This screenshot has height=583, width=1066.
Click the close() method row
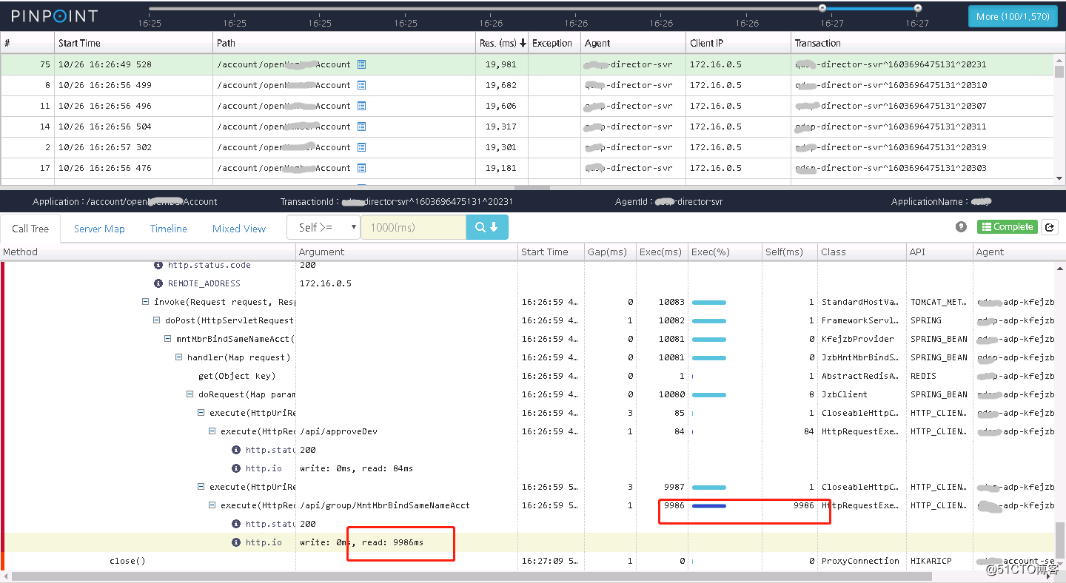(127, 561)
